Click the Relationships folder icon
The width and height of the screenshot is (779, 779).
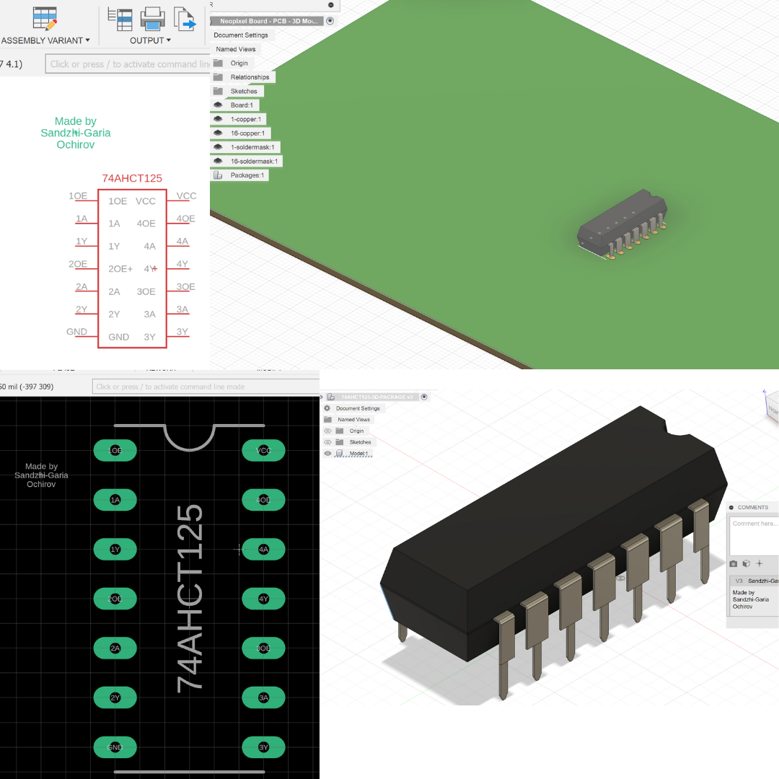click(218, 77)
